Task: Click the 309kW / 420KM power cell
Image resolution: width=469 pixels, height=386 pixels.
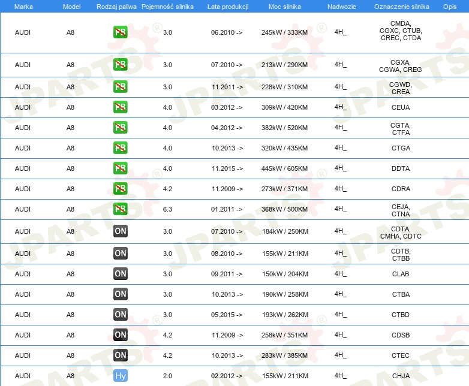Action: click(284, 107)
